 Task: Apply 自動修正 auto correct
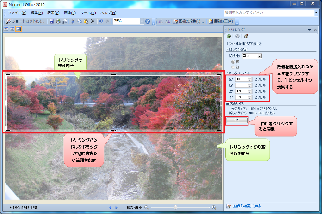click(221, 21)
